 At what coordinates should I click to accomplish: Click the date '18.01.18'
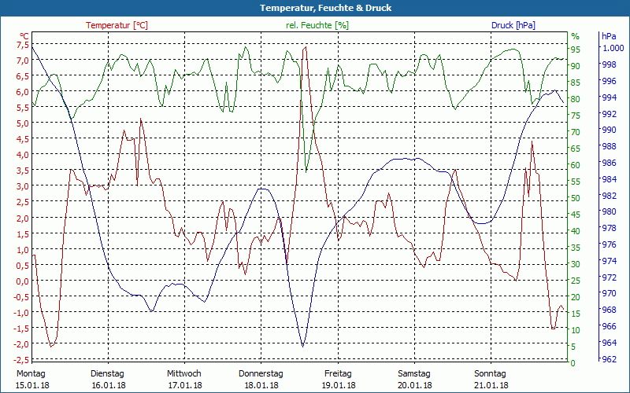[261, 385]
